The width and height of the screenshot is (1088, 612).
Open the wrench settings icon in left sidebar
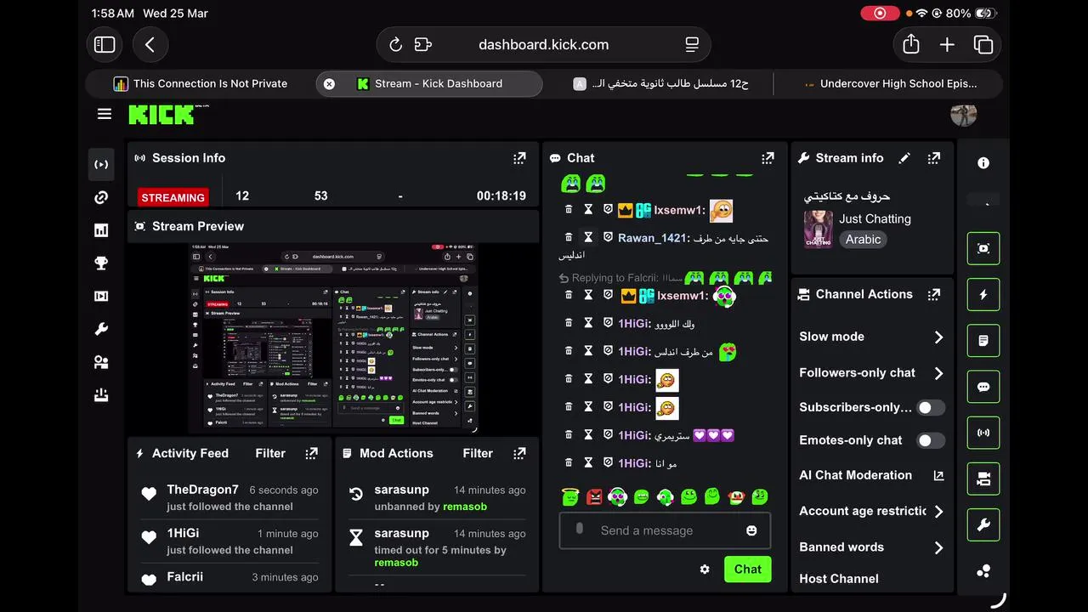point(101,330)
